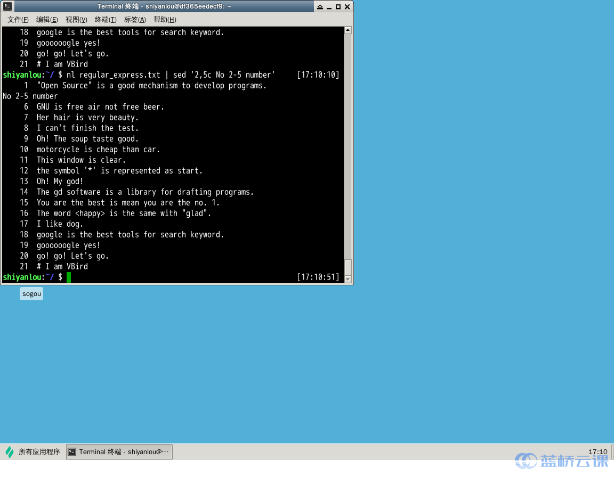
Task: Close the Terminal window
Action: [347, 7]
